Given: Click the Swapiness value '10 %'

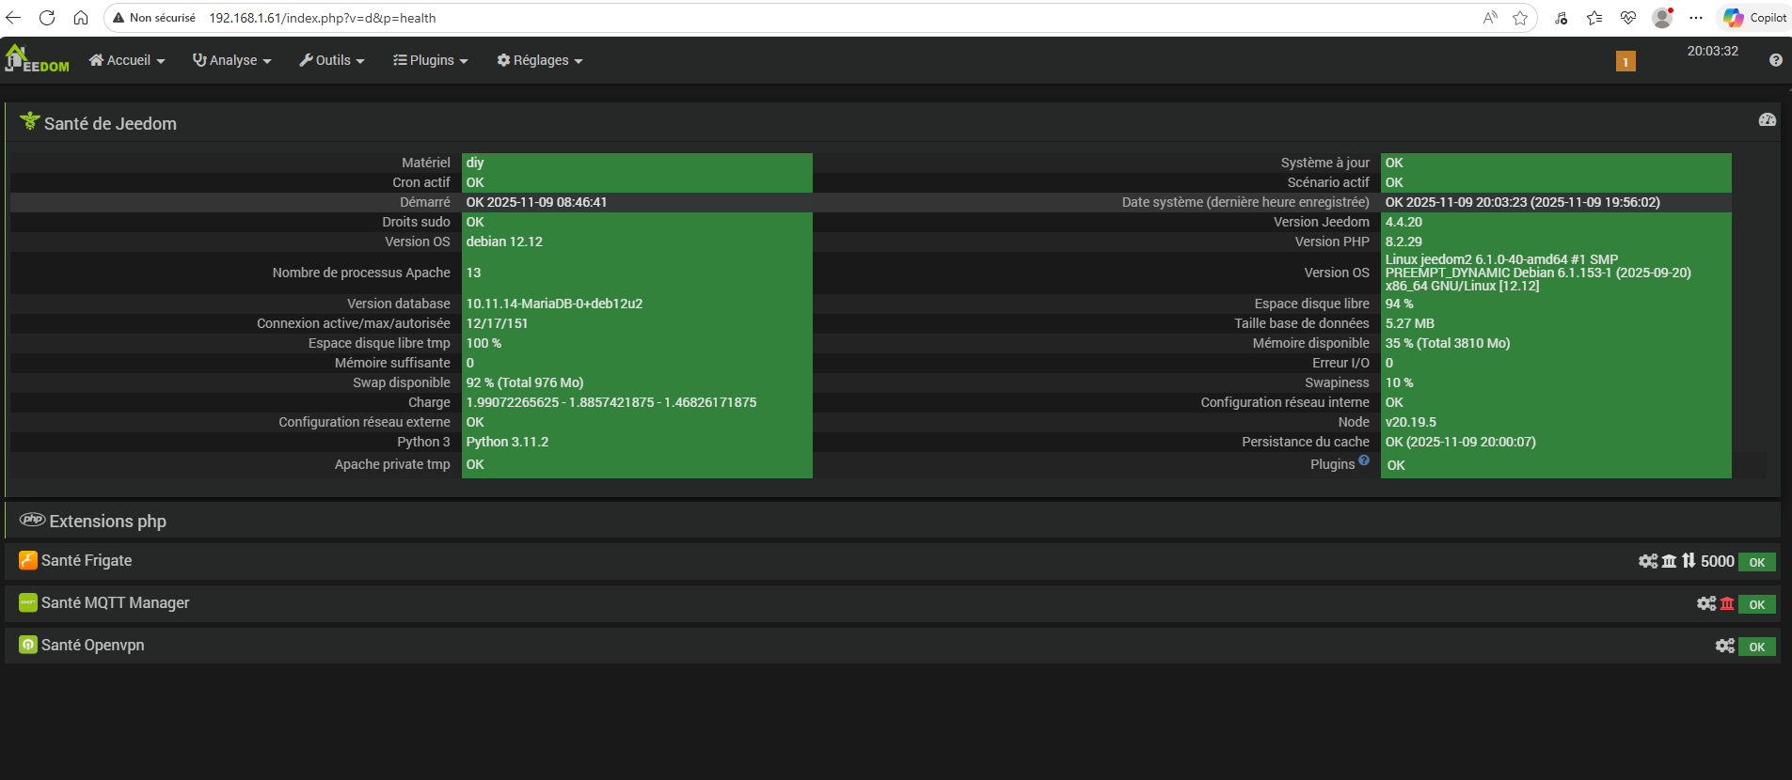Looking at the screenshot, I should point(1399,382).
